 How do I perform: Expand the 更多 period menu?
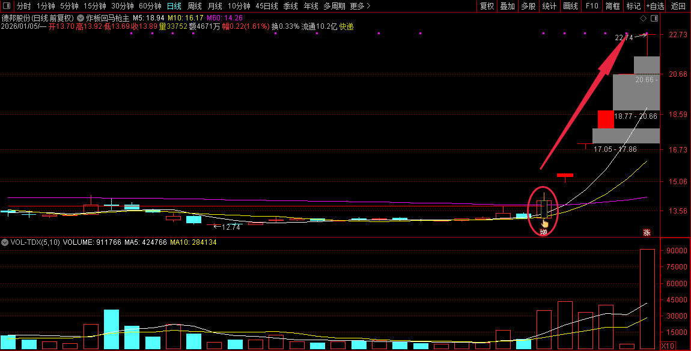coord(360,6)
